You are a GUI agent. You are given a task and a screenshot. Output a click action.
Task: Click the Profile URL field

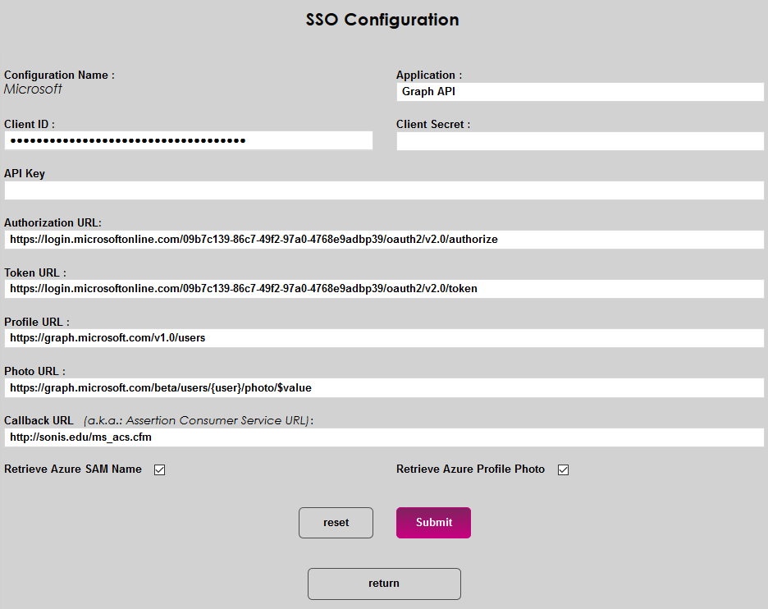pos(383,338)
